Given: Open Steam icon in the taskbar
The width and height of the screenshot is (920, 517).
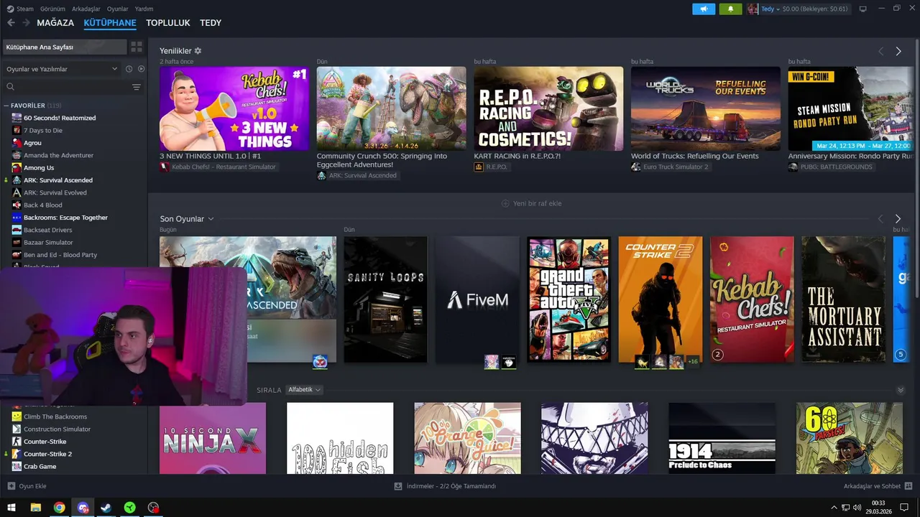Looking at the screenshot, I should tap(106, 508).
